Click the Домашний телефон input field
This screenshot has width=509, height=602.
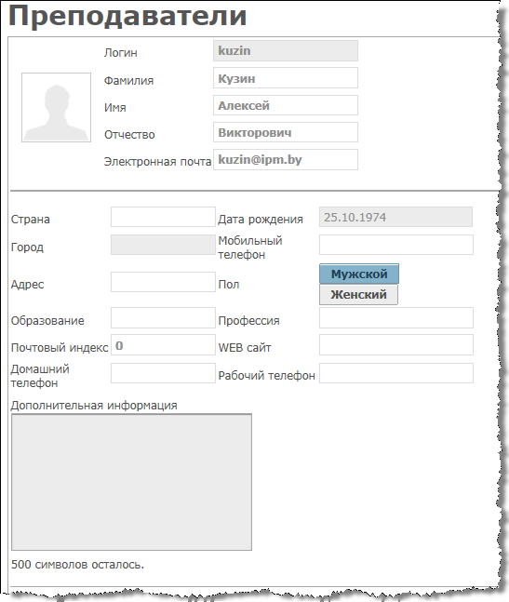(x=163, y=373)
